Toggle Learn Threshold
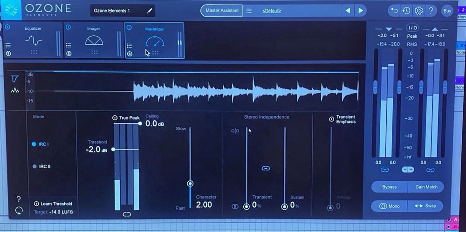 click(36, 204)
